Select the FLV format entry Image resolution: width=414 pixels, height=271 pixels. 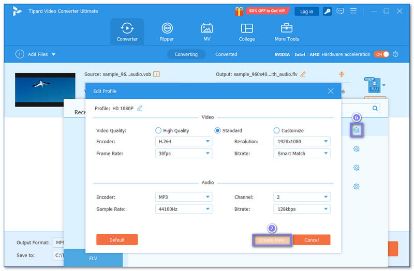click(93, 258)
